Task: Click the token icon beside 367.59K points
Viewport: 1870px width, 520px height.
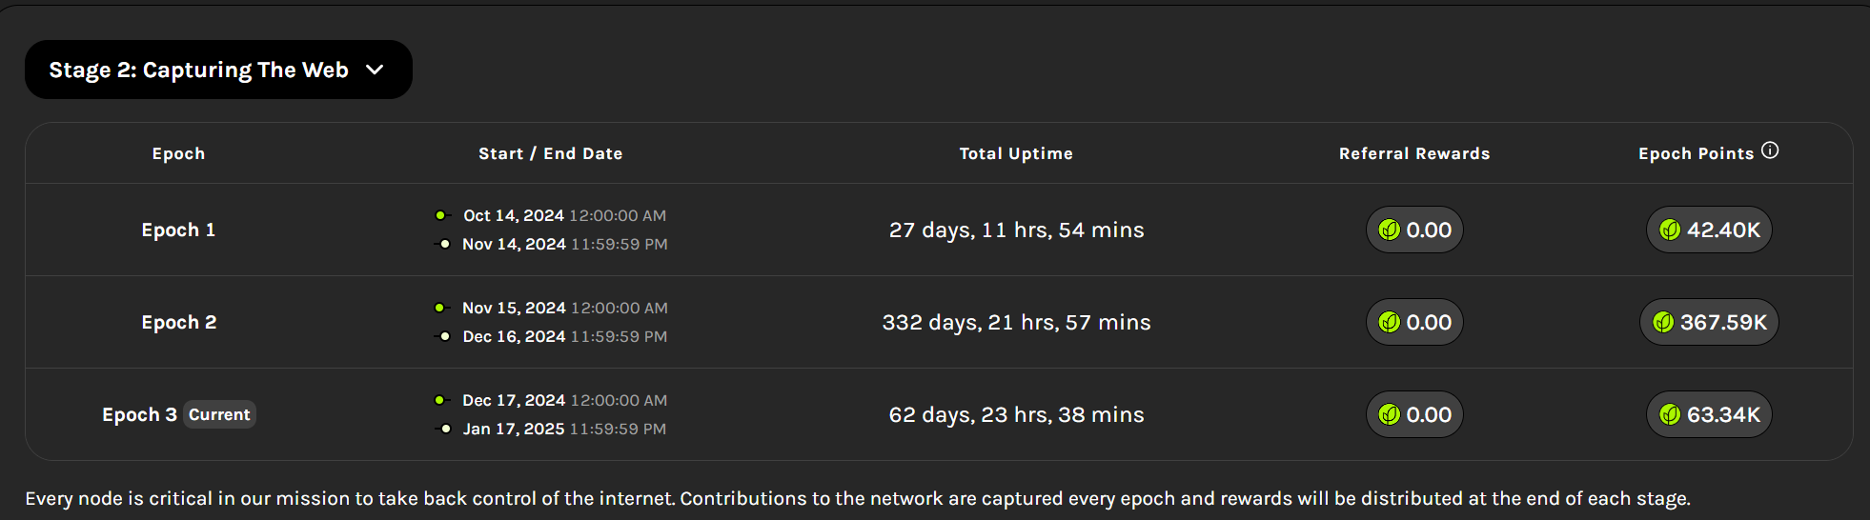Action: click(x=1663, y=323)
